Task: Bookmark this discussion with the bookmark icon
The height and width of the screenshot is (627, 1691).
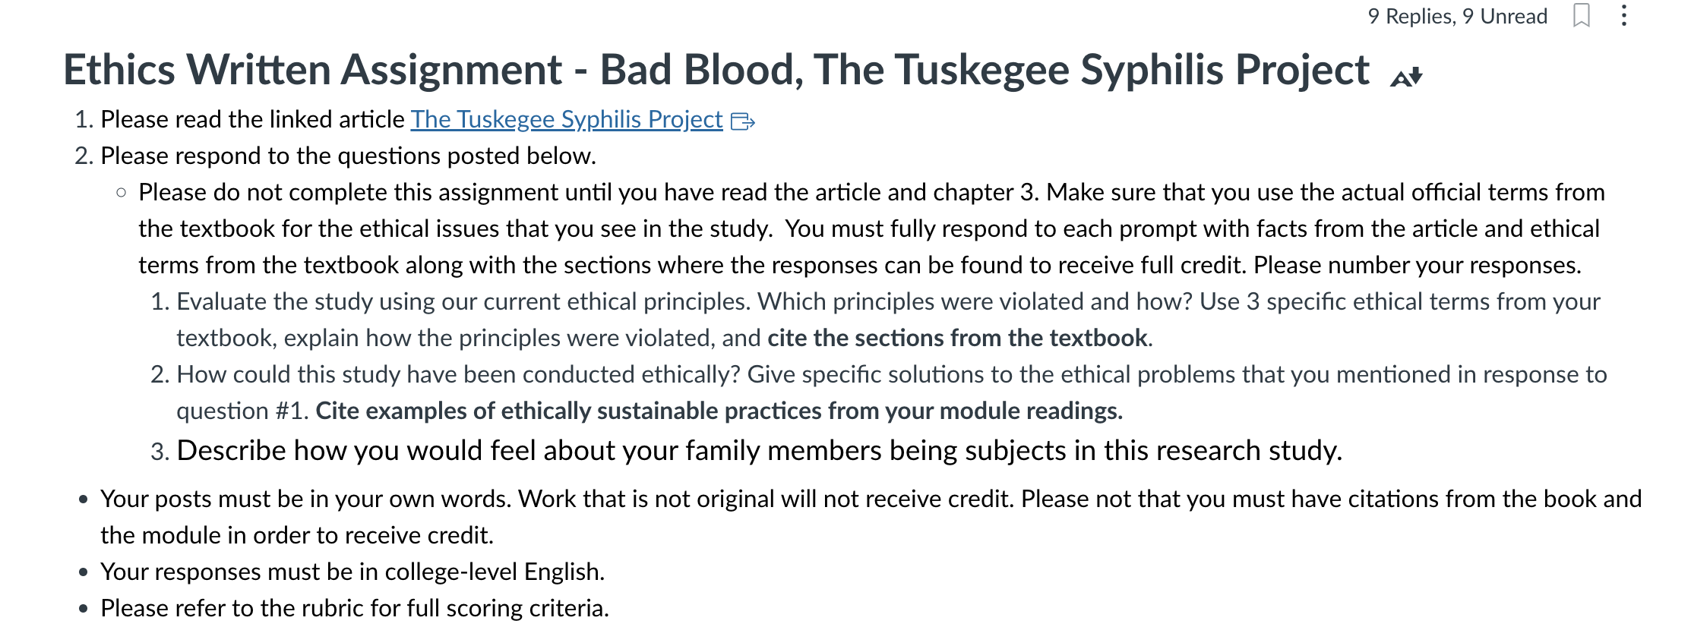Action: tap(1582, 15)
